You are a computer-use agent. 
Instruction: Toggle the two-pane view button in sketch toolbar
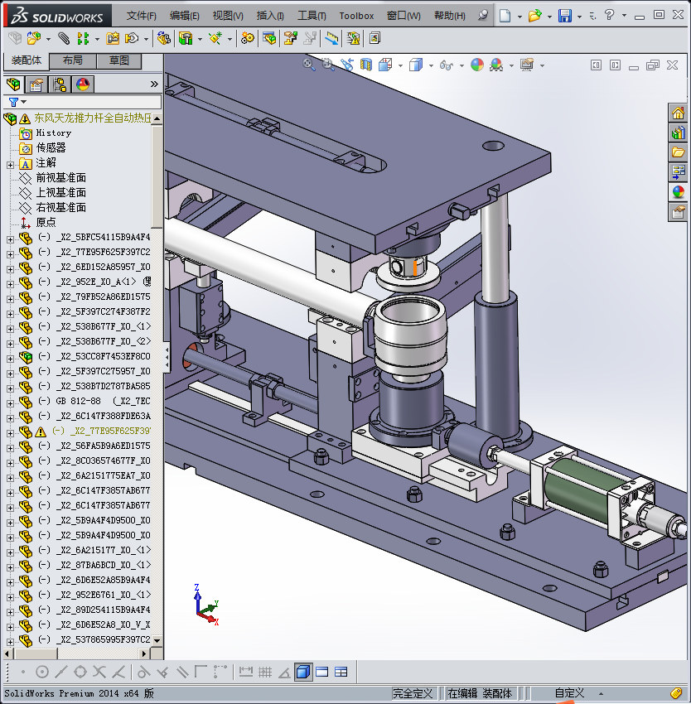[x=322, y=672]
